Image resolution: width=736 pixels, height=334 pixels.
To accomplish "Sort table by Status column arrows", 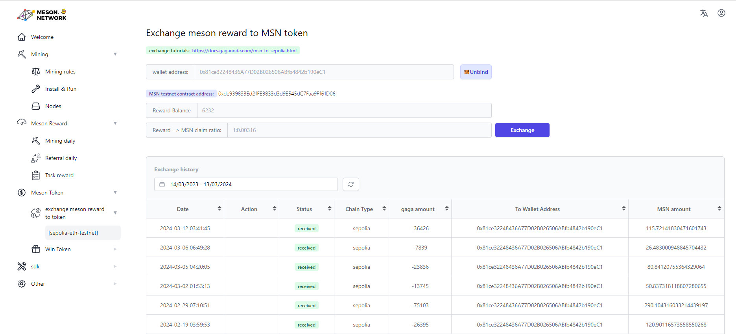I will 330,209.
